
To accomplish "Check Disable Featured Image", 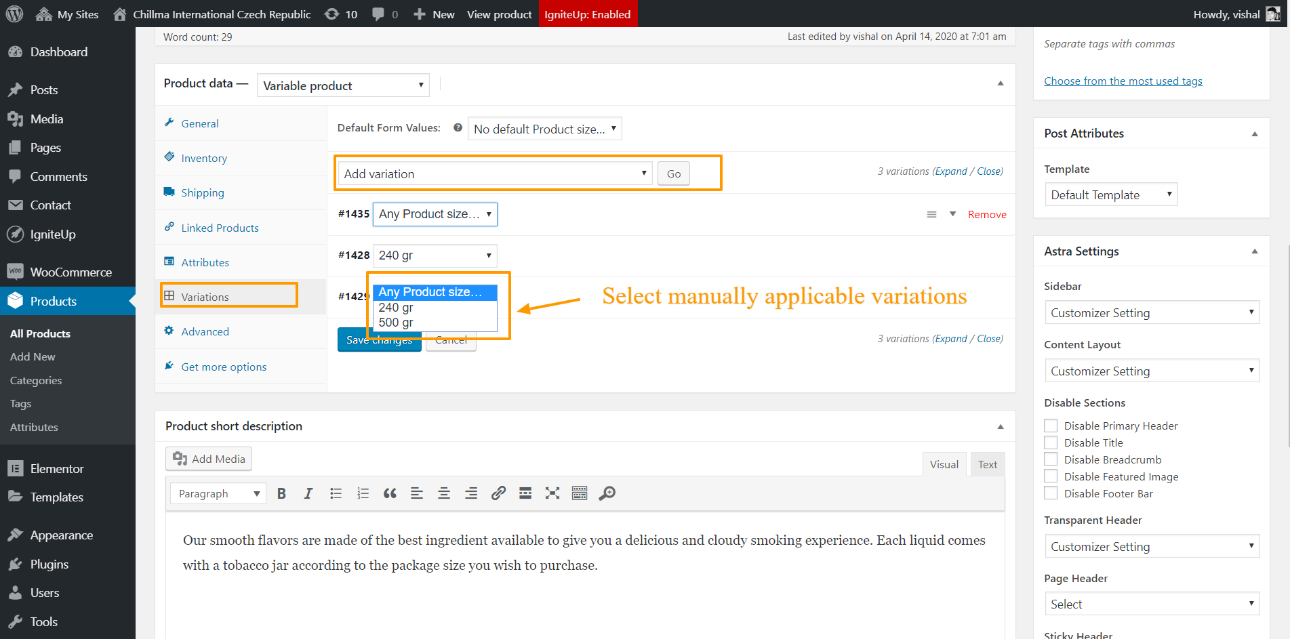I will point(1051,476).
